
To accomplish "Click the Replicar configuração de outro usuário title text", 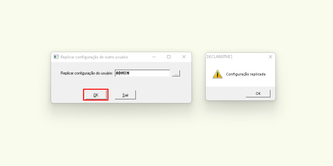I will coord(94,57).
